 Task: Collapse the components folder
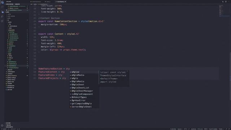11,30
